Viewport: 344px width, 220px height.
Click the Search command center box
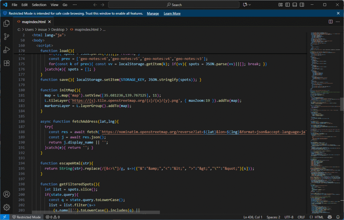pos(174,5)
